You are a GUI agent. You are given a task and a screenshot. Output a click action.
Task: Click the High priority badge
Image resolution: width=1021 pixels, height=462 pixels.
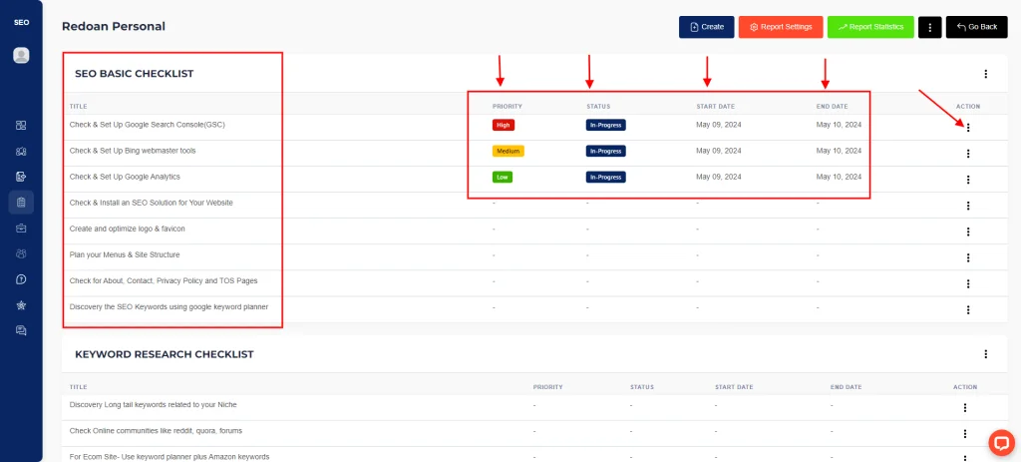pyautogui.click(x=504, y=125)
